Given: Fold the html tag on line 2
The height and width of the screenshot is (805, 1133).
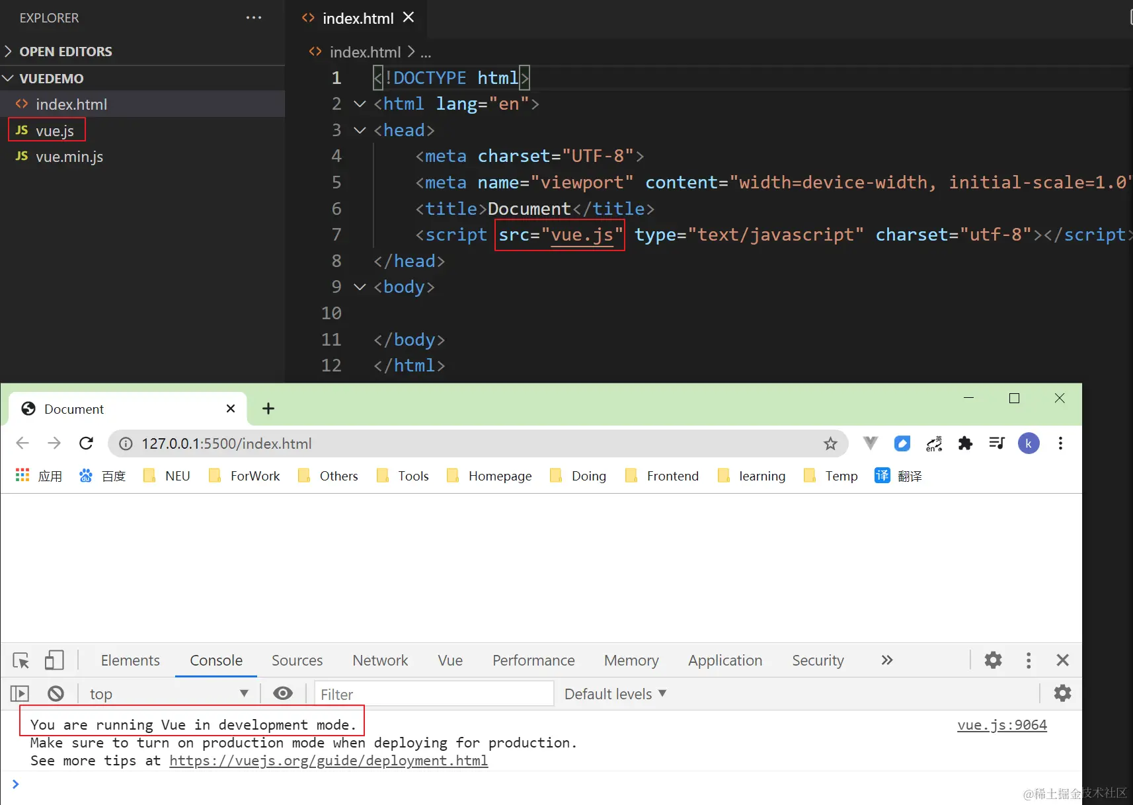Looking at the screenshot, I should (360, 104).
